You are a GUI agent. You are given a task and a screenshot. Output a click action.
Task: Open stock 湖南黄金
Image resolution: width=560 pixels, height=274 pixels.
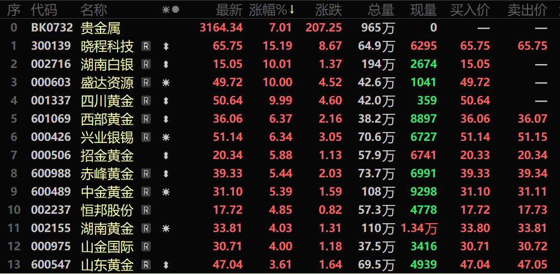tap(107, 228)
